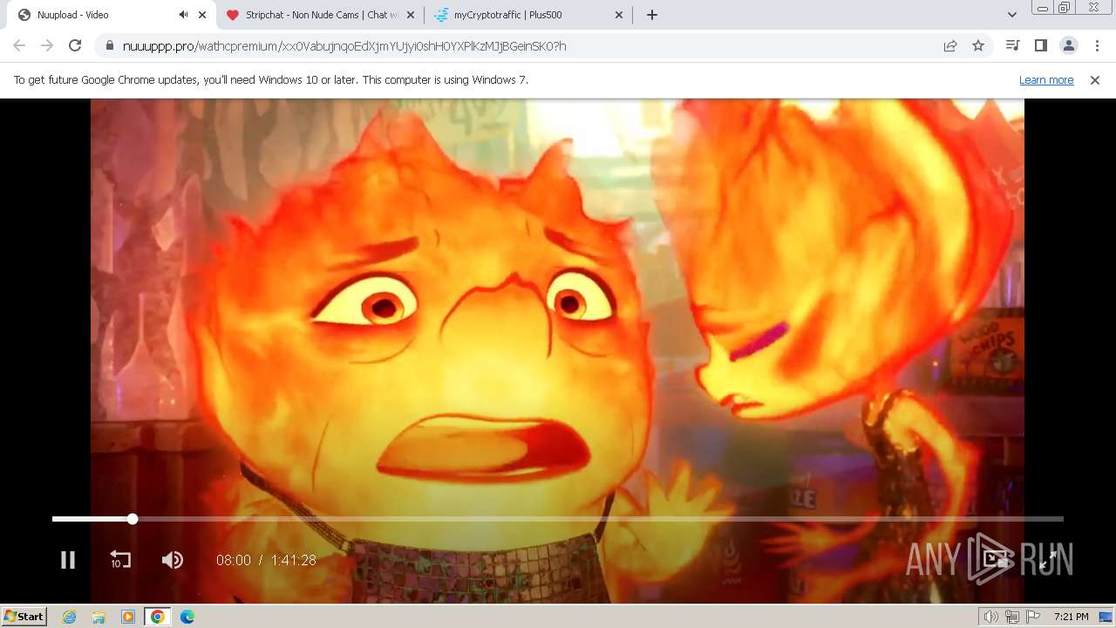Bookmark this page with star
This screenshot has height=628, width=1116.
coord(978,45)
